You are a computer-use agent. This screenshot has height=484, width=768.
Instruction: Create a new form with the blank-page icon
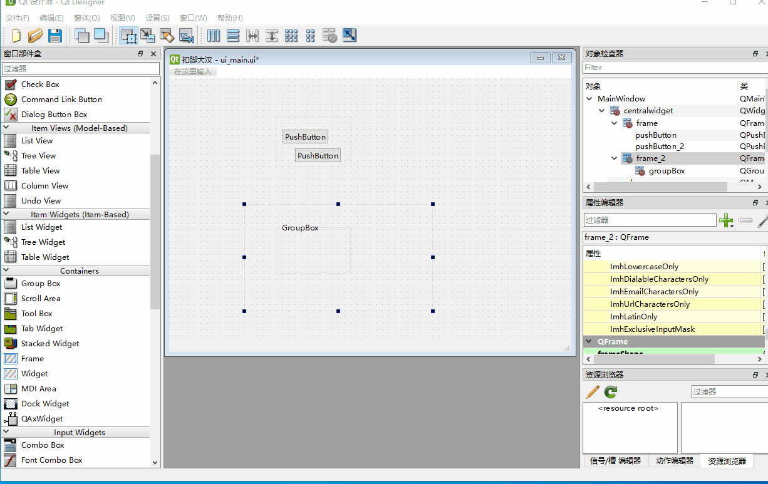tap(16, 36)
